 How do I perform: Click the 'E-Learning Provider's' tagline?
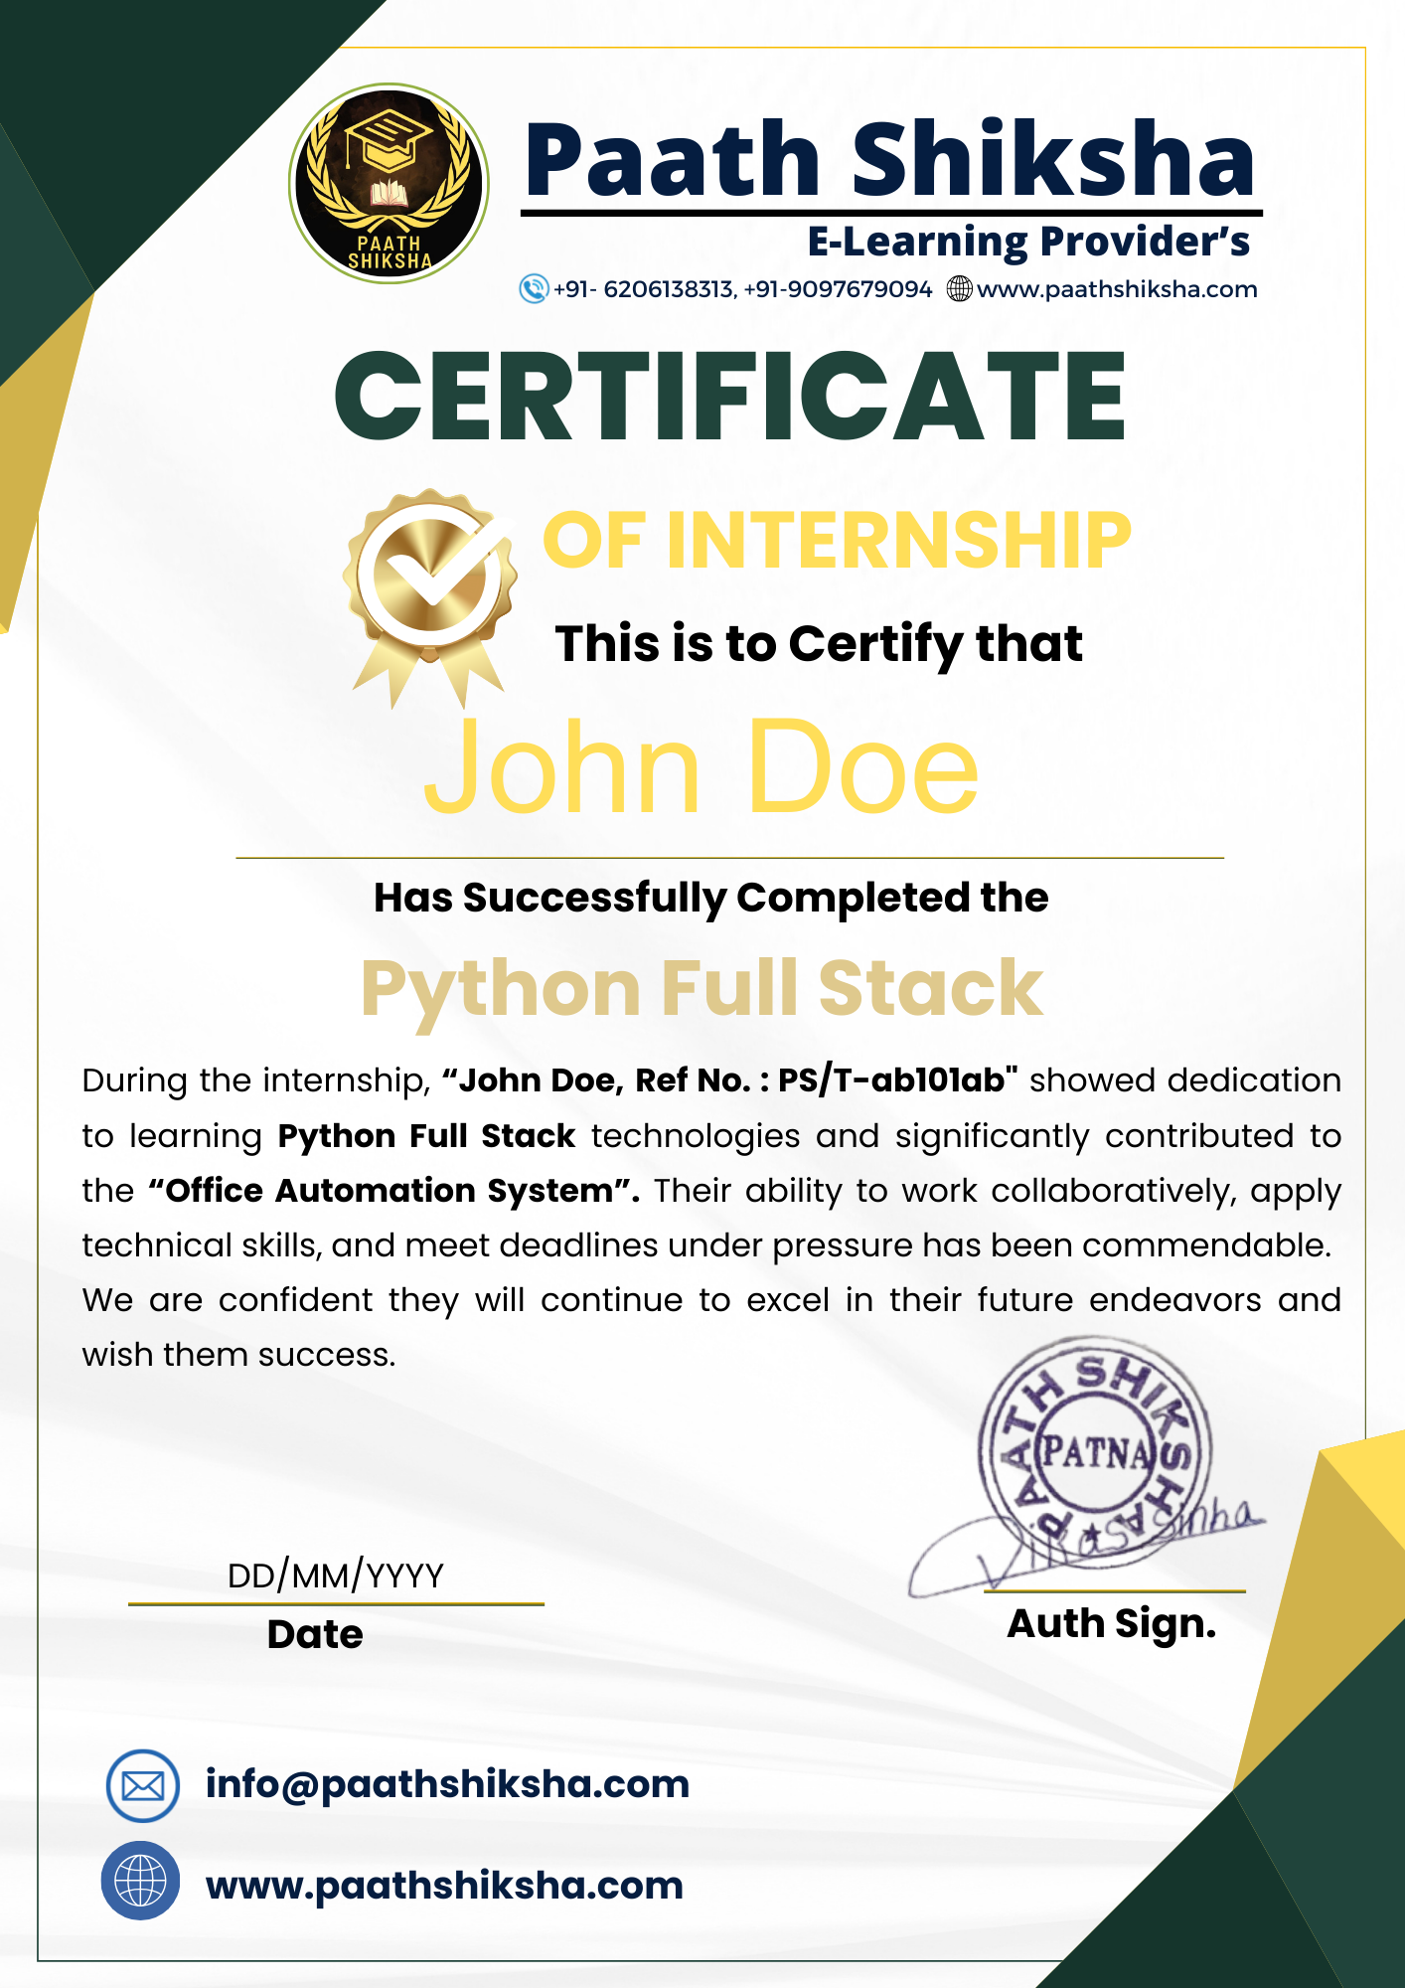1028,242
